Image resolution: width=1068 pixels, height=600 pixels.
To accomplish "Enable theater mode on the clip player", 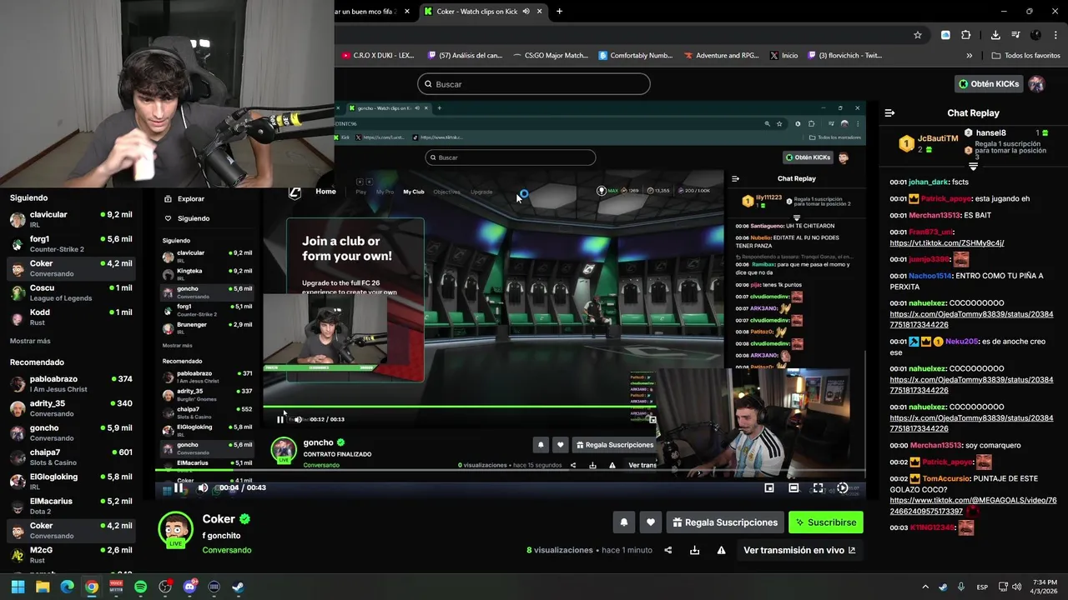I will [x=793, y=487].
